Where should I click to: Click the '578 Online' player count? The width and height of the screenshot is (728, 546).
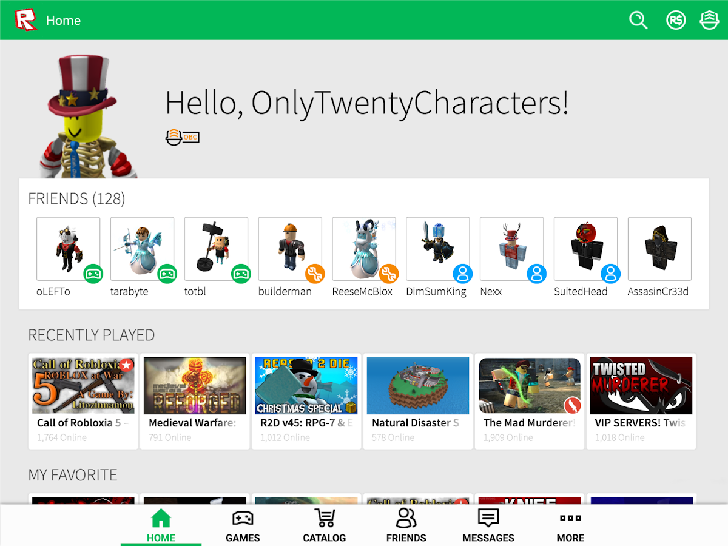pos(393,437)
